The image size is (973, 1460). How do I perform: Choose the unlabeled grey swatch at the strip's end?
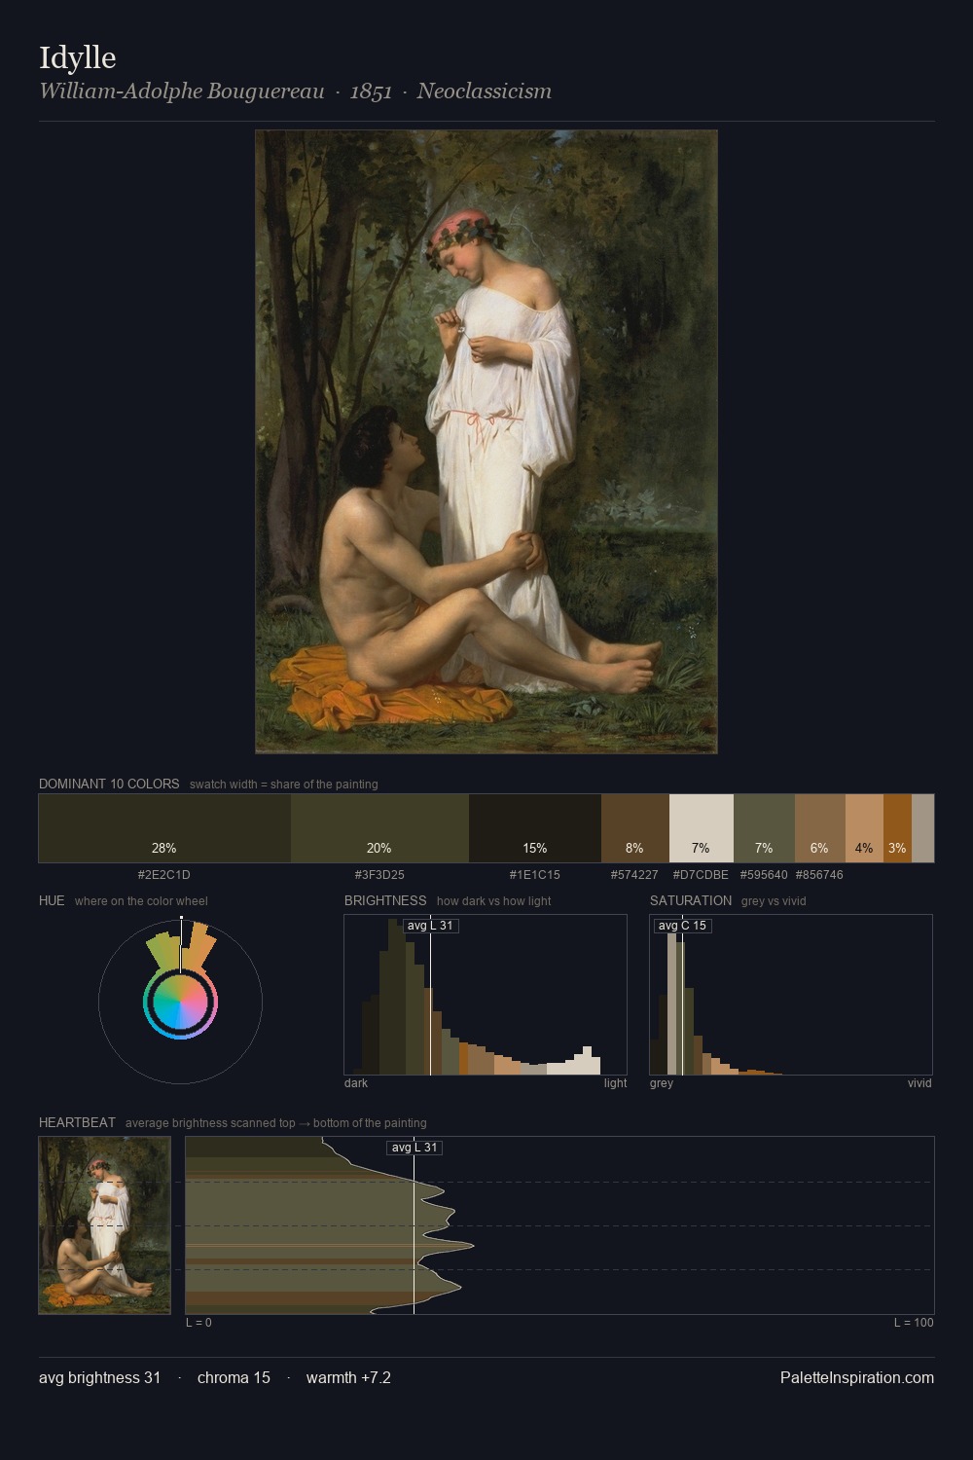(922, 828)
